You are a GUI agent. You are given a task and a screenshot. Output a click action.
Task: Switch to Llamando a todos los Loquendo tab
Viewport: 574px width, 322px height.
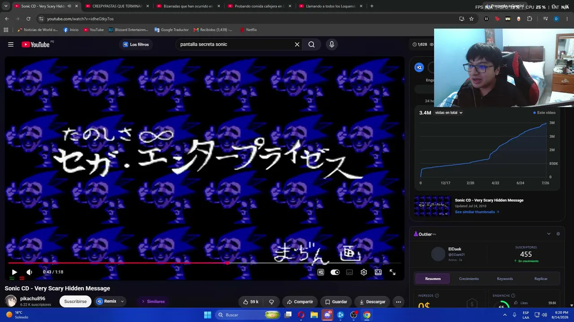331,6
